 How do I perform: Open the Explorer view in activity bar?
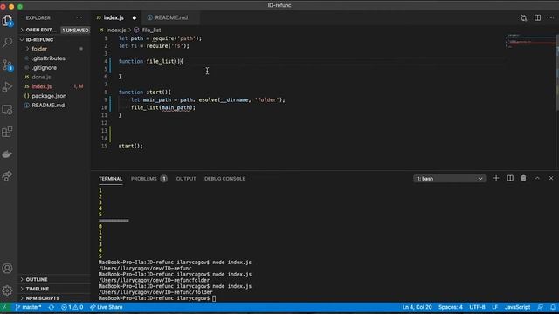tap(8, 21)
